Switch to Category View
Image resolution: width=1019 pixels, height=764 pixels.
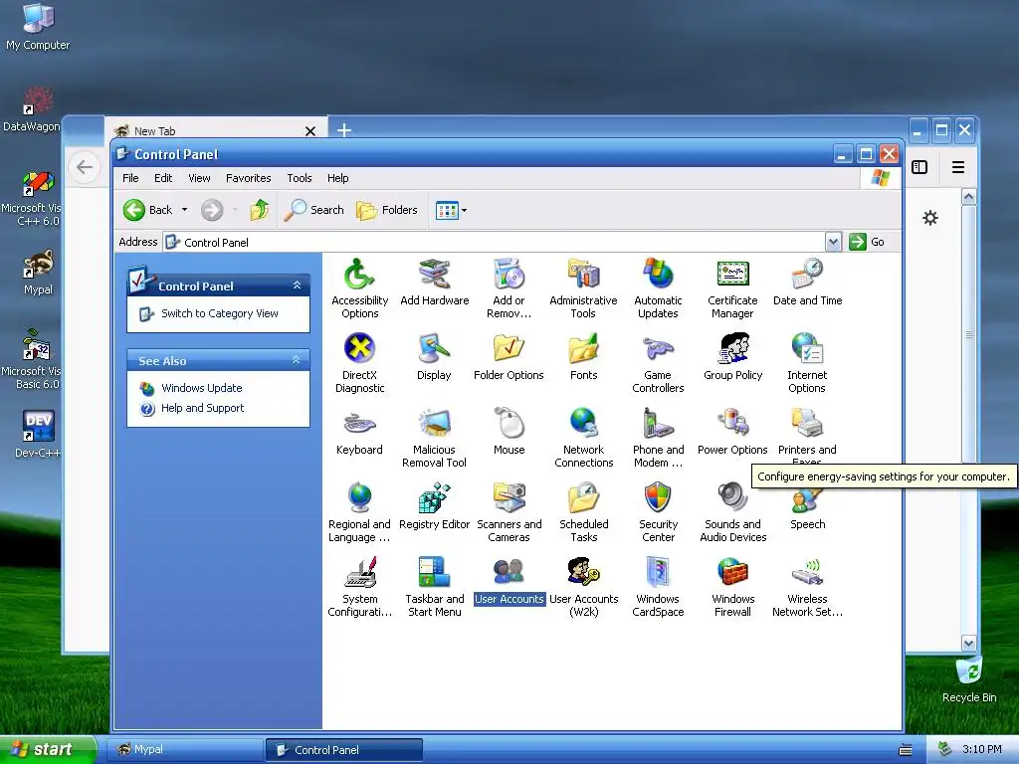pyautogui.click(x=220, y=313)
